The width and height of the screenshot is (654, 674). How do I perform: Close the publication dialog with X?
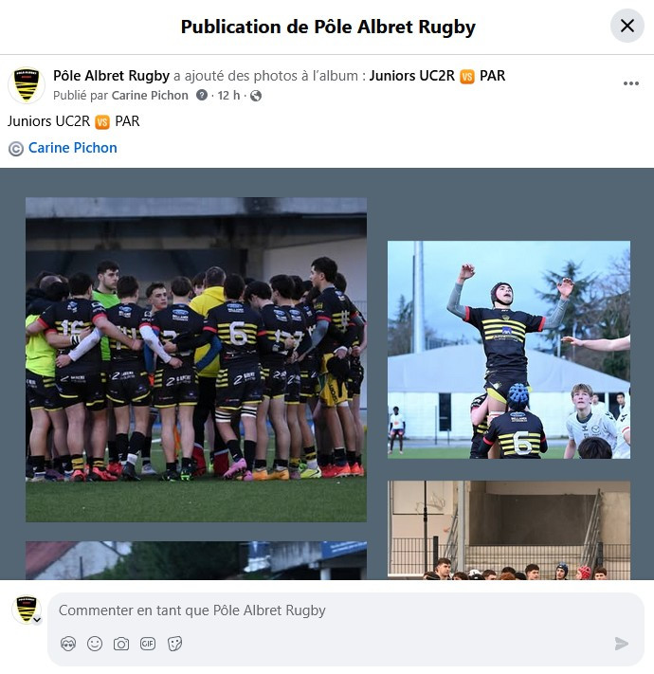[627, 26]
